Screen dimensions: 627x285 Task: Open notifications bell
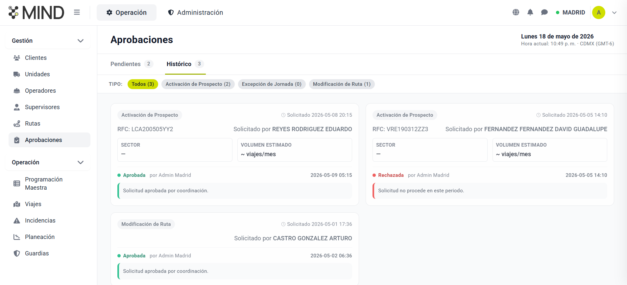[530, 12]
